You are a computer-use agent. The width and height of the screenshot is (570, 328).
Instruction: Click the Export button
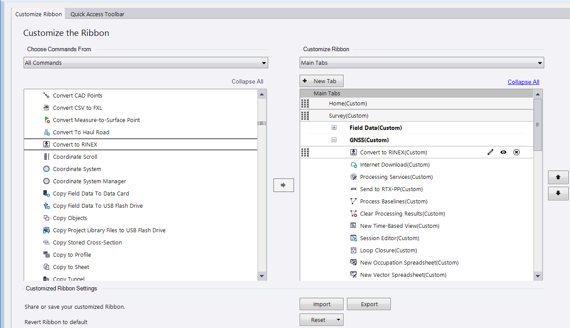click(369, 304)
